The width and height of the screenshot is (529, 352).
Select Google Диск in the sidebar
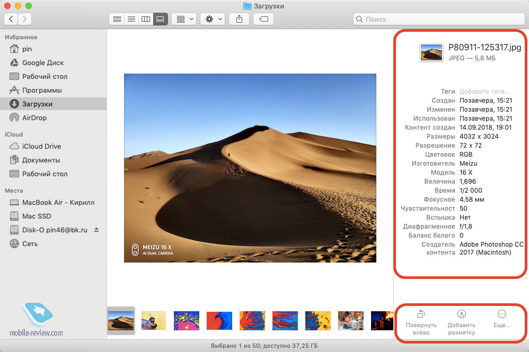42,62
